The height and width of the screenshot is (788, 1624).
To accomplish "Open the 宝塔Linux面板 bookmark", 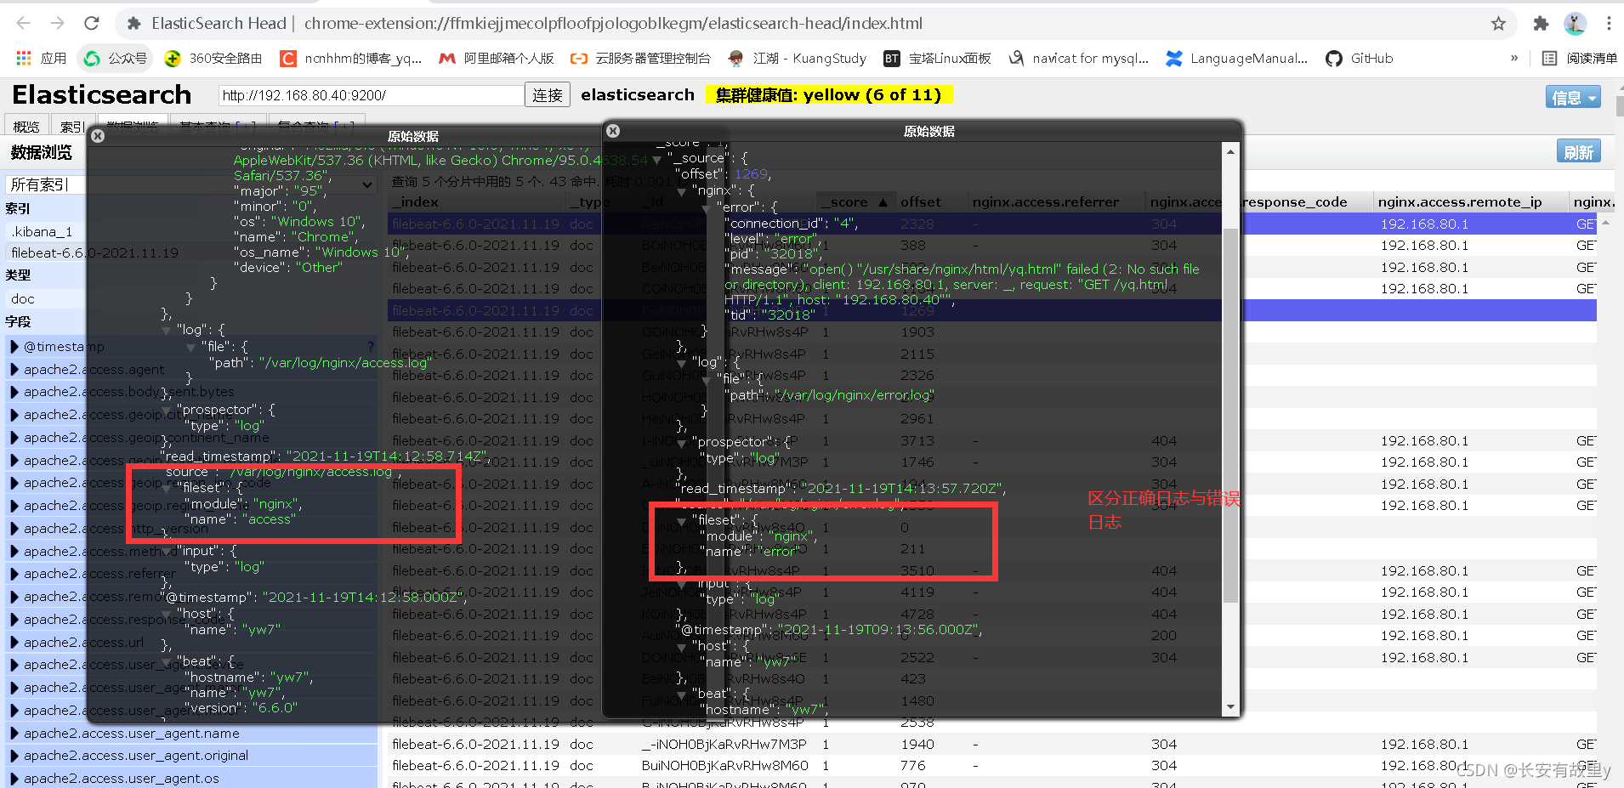I will pyautogui.click(x=937, y=58).
